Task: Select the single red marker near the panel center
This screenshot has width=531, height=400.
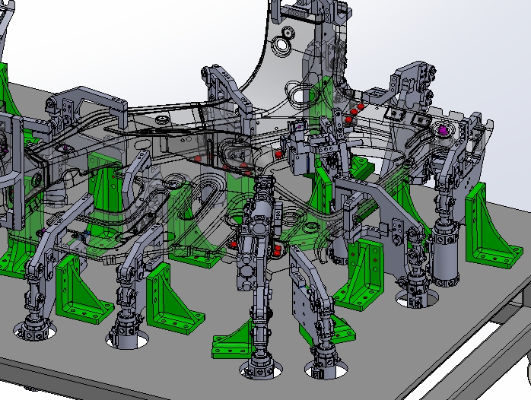Action: (278, 154)
